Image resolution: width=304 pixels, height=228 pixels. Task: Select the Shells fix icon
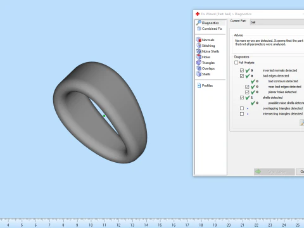(x=199, y=74)
